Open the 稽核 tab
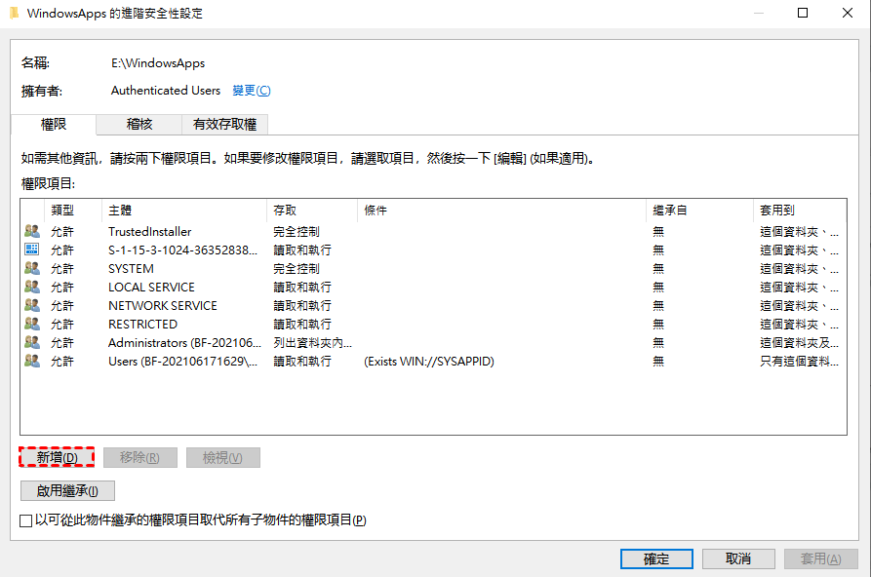This screenshot has height=577, width=871. (x=139, y=125)
